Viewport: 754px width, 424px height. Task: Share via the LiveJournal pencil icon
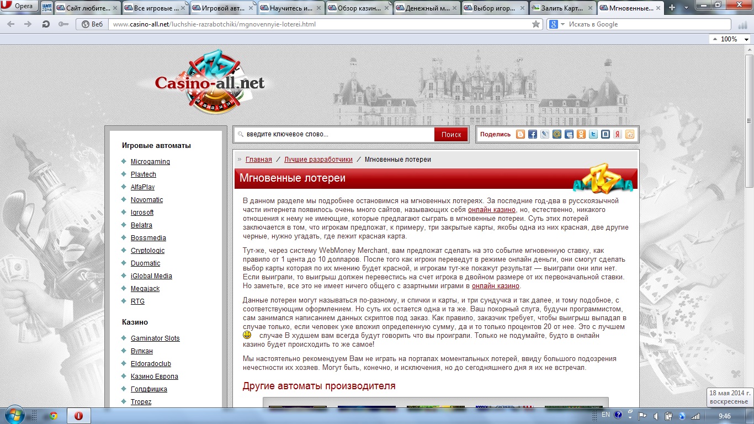(545, 134)
